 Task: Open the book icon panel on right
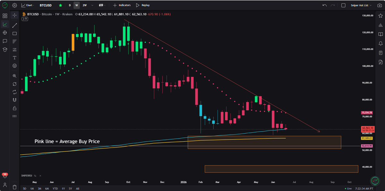pos(381,34)
